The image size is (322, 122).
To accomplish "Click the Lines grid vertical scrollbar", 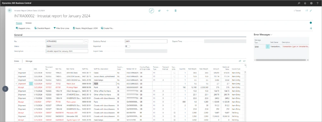I will coord(245,96).
